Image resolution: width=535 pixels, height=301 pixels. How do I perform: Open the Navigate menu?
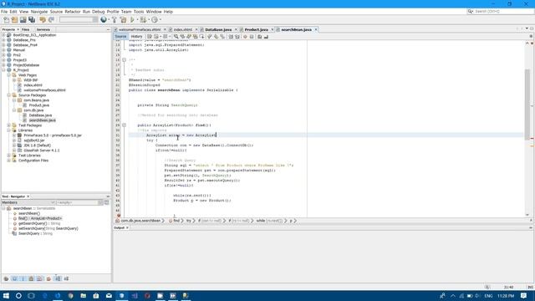[x=39, y=12]
